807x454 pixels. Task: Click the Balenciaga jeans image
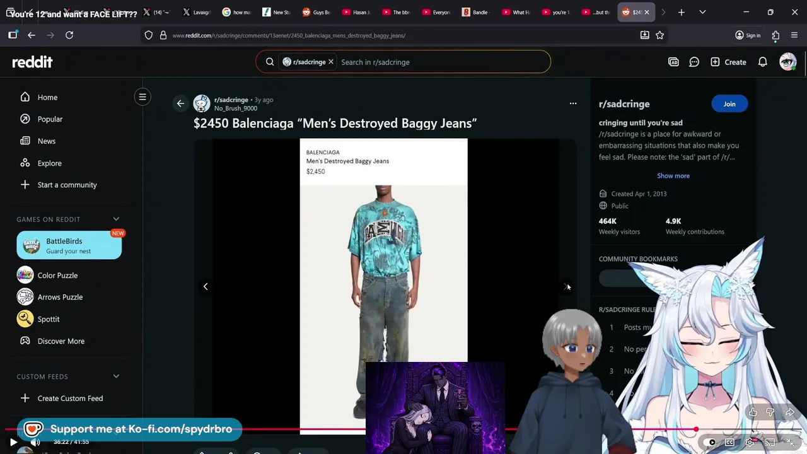383,286
